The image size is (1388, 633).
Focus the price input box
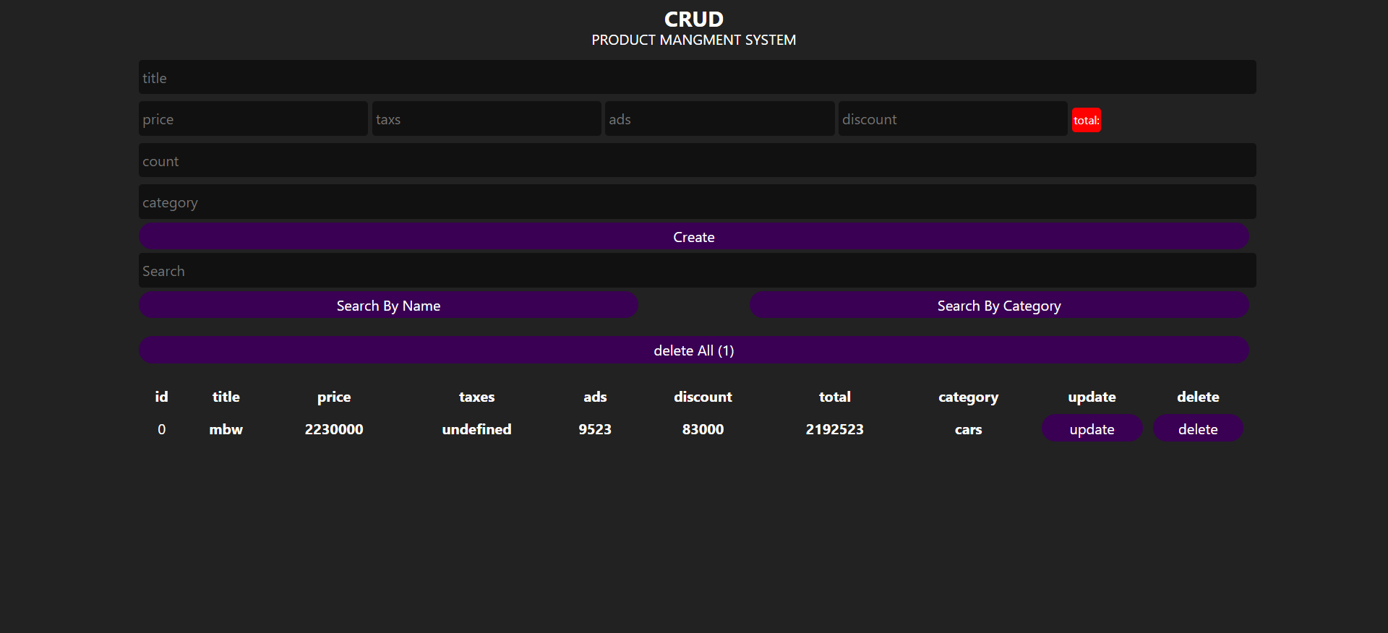pyautogui.click(x=253, y=119)
